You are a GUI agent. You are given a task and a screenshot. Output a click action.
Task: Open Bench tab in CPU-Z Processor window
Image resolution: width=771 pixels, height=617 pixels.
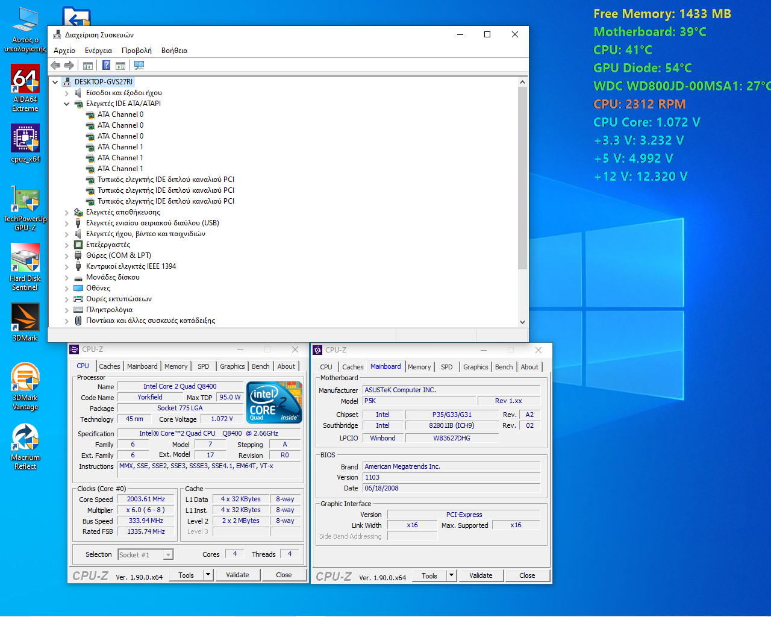(261, 366)
